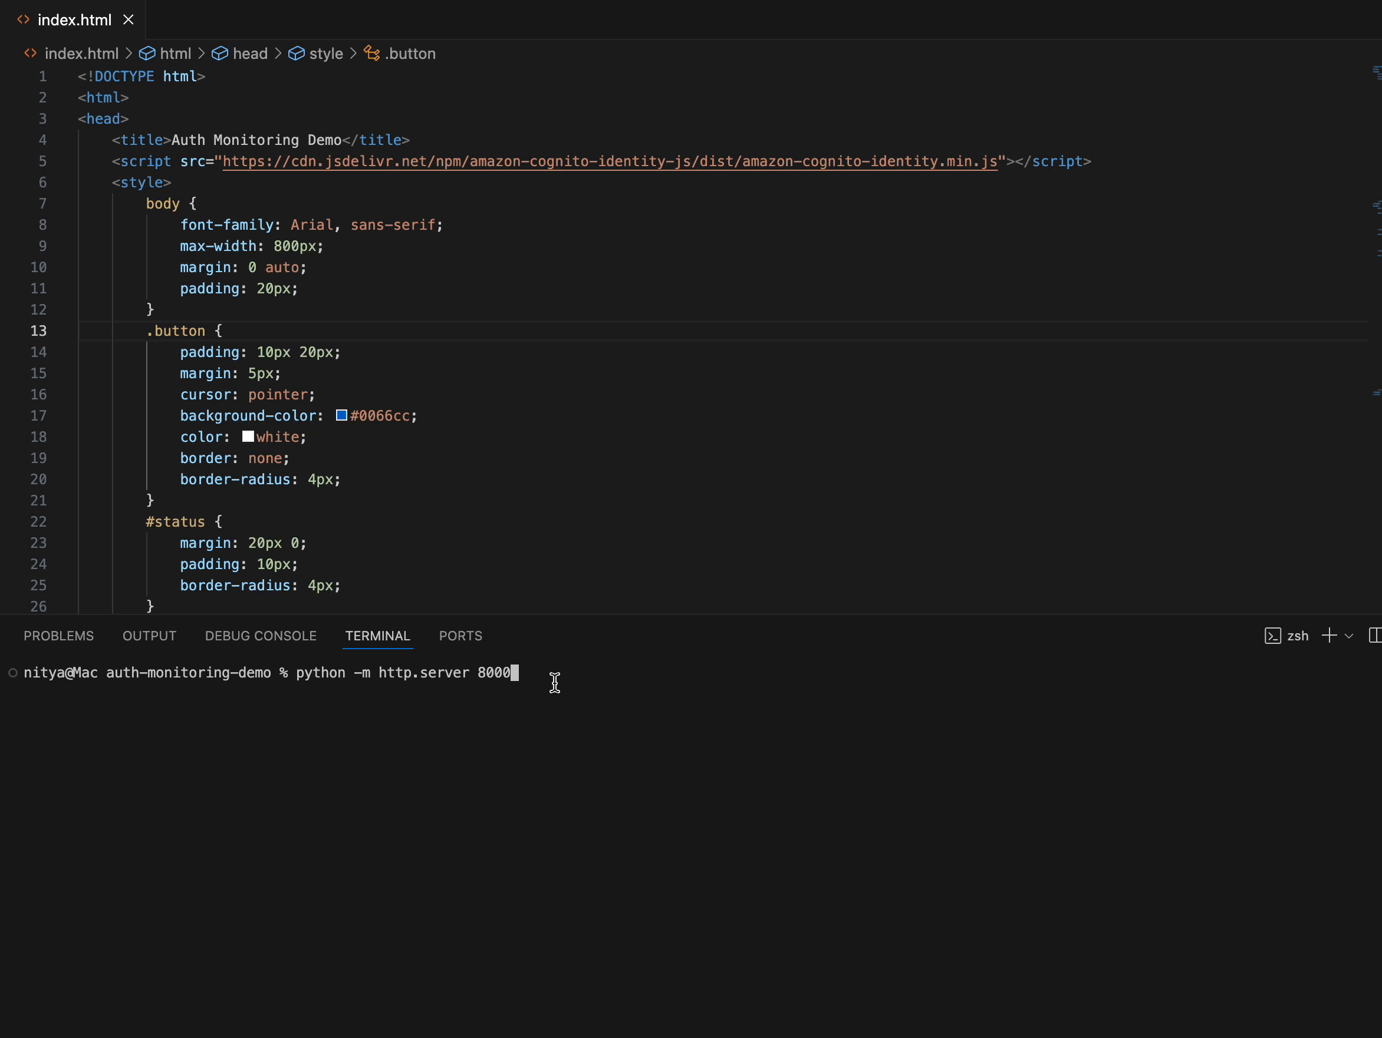The width and height of the screenshot is (1382, 1038).
Task: Click the #0066cc background-color swatch
Action: pyautogui.click(x=341, y=415)
